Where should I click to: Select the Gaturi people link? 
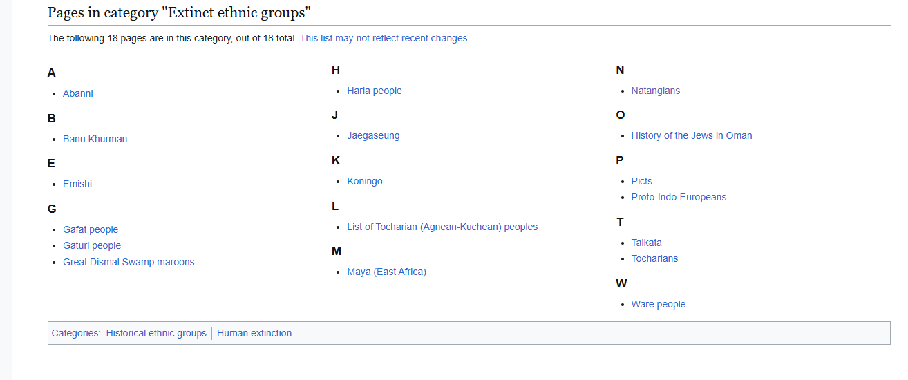click(x=92, y=245)
